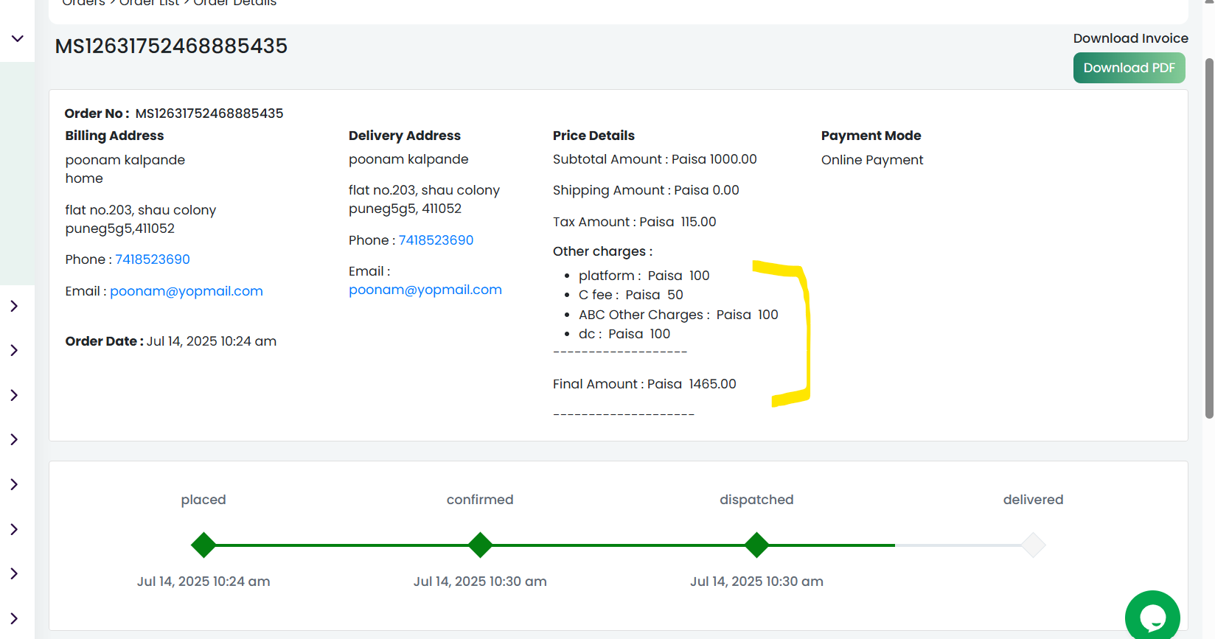The height and width of the screenshot is (639, 1215).
Task: Click the delivery phone number 7418523690
Action: [436, 240]
